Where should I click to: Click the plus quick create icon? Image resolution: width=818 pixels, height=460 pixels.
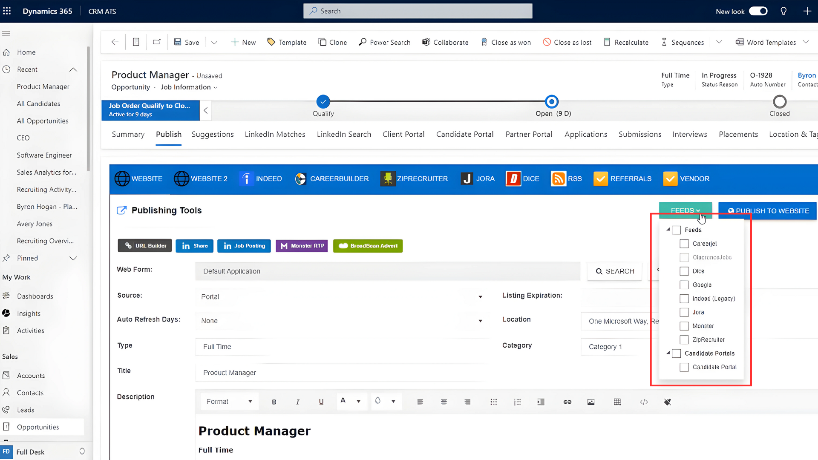[807, 11]
